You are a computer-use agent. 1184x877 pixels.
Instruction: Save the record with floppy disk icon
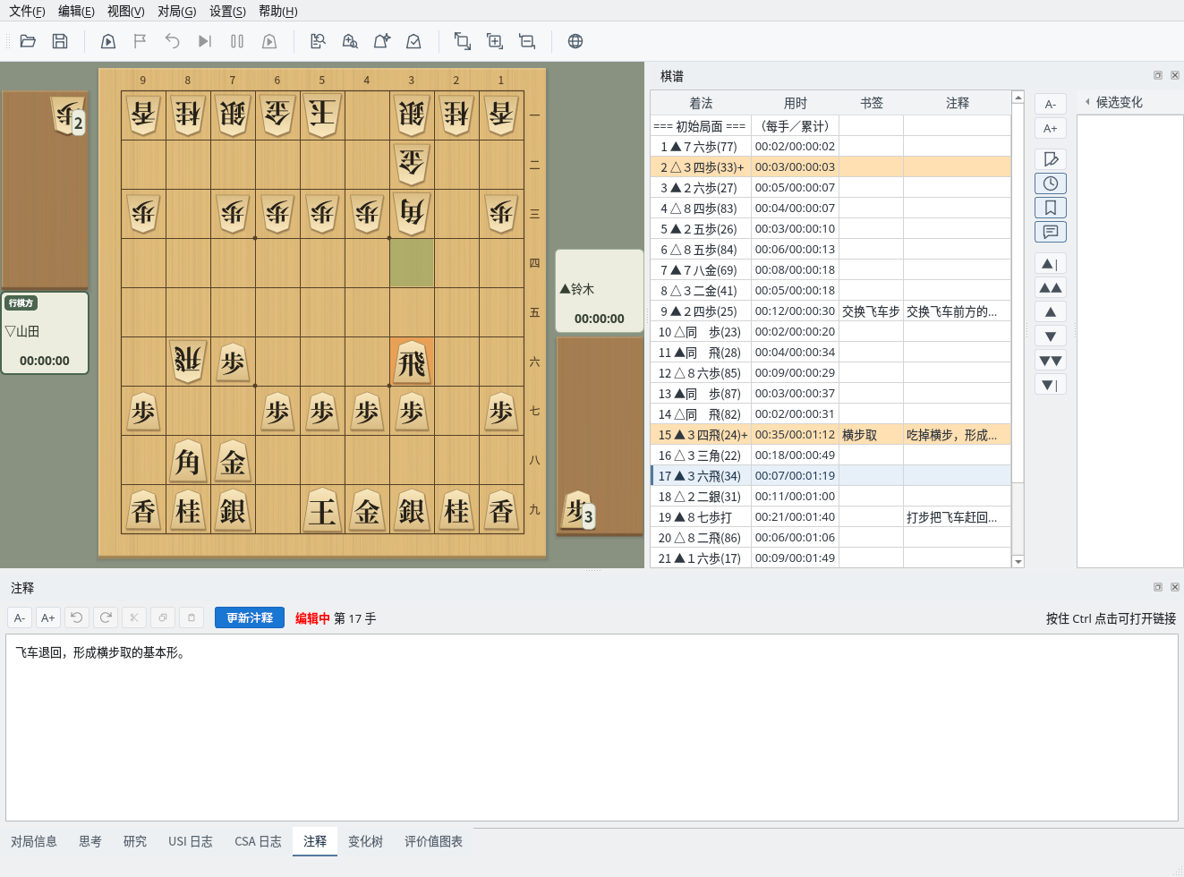[x=60, y=41]
